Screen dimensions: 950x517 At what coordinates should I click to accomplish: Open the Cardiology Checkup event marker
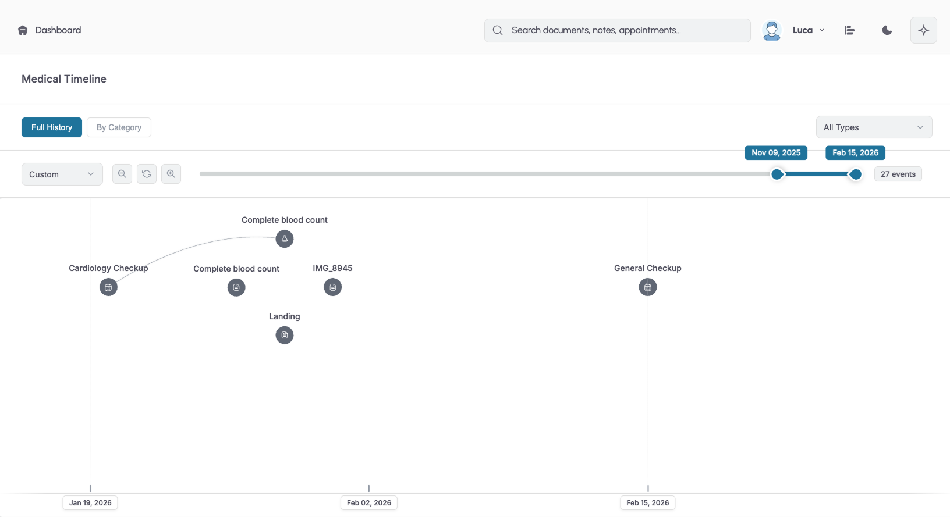108,287
